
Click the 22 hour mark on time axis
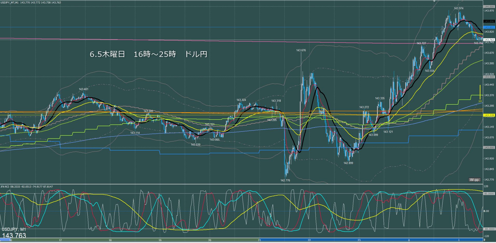(309, 240)
